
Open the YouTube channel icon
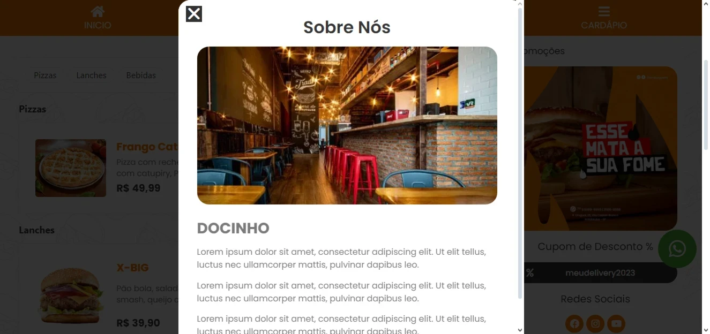tap(616, 324)
